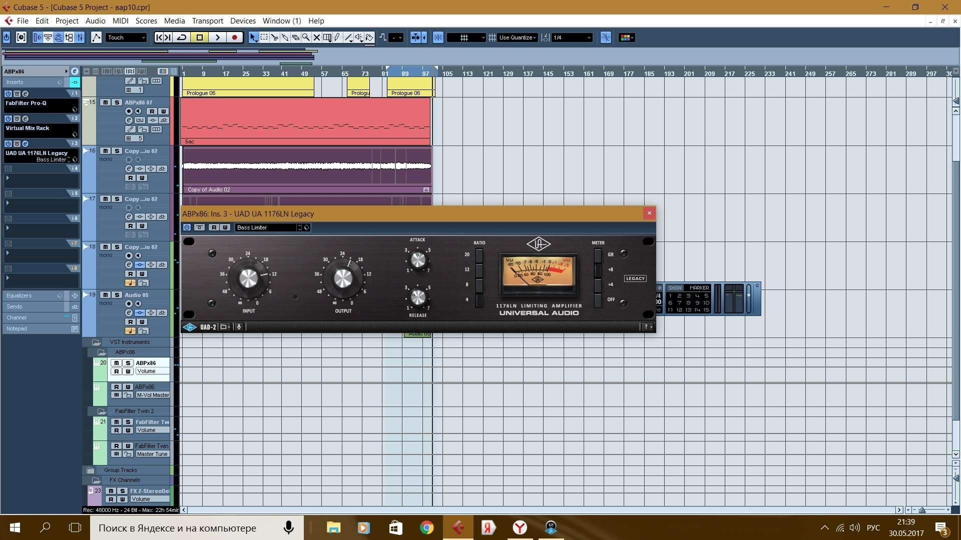Select the Object Selection arrow tool
Viewport: 961px width, 540px height.
click(253, 37)
